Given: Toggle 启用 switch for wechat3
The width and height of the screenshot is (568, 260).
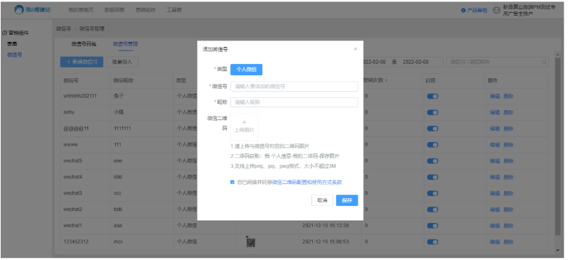Looking at the screenshot, I should coord(432,193).
